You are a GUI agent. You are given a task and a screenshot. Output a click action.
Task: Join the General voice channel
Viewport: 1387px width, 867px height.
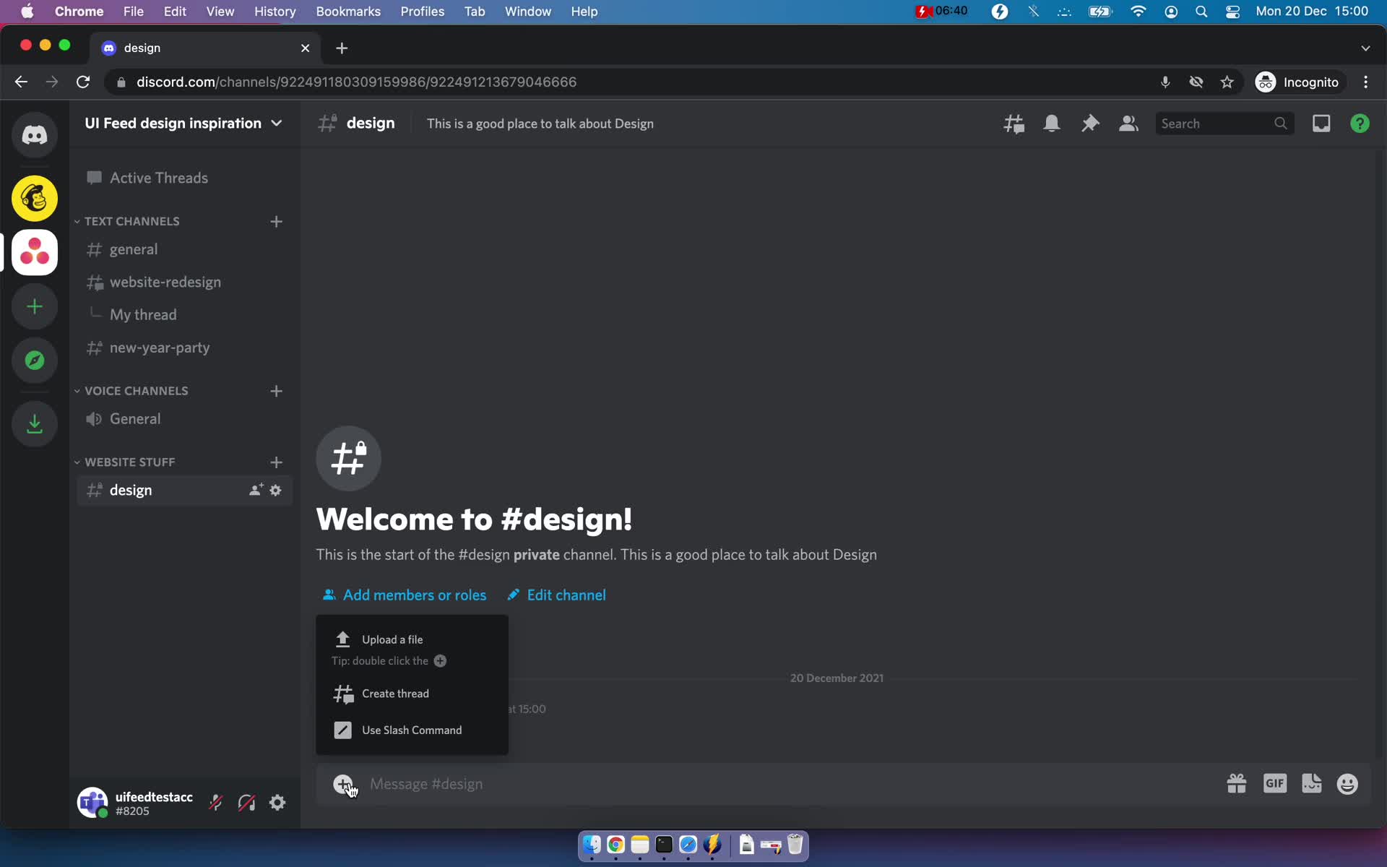point(184,419)
